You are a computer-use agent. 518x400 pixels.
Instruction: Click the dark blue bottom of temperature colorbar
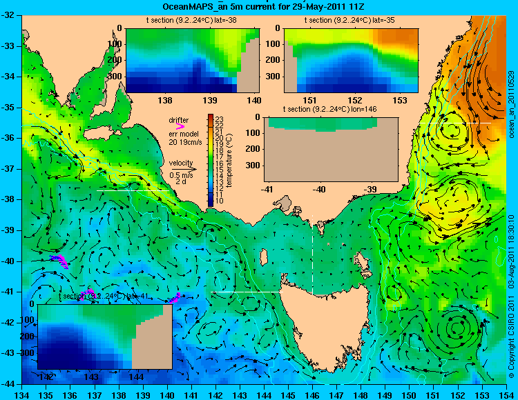(x=211, y=203)
